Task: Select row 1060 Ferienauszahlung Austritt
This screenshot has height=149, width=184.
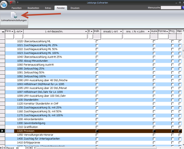Action: pos(93,65)
